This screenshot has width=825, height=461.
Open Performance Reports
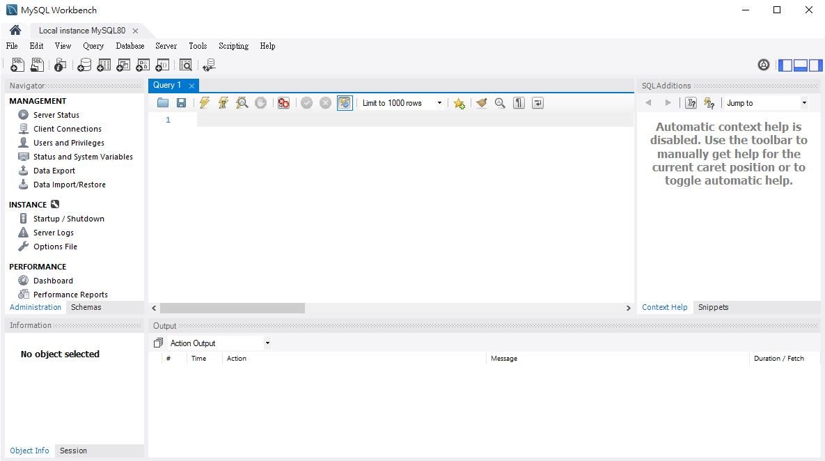pyautogui.click(x=70, y=295)
